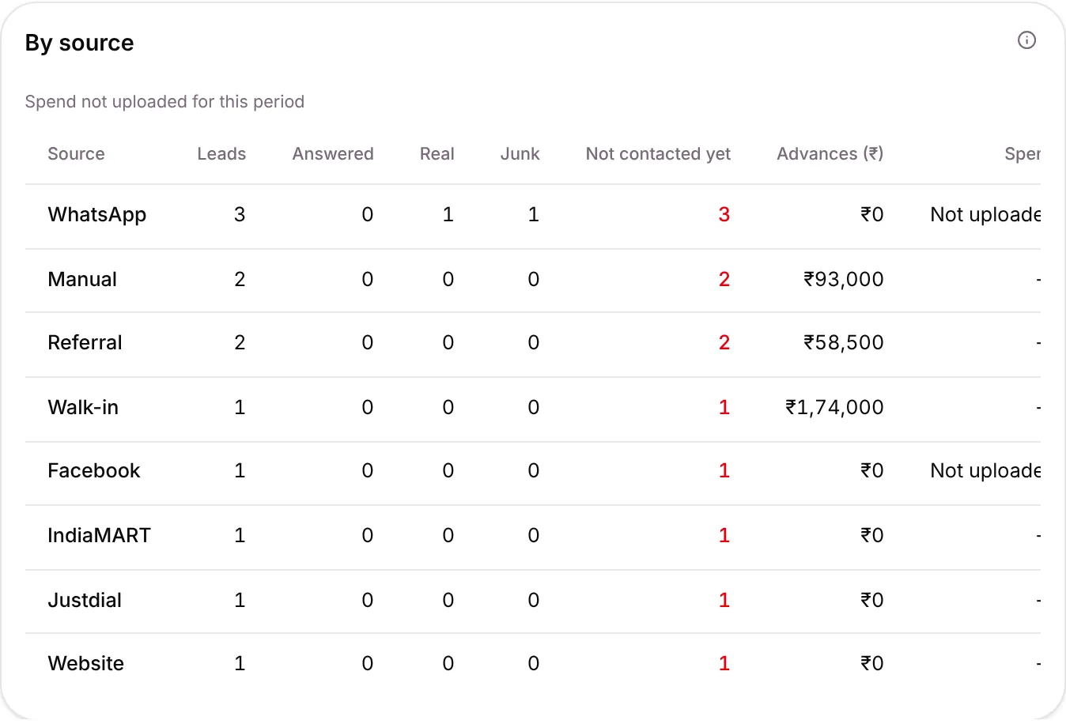Click the WhatsApp Junk count 1
This screenshot has width=1066, height=724.
(534, 215)
